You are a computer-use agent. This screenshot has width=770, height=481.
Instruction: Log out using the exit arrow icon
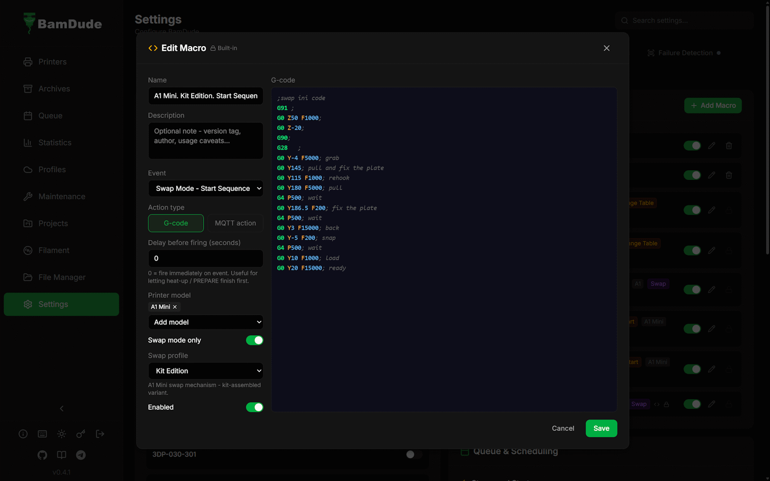[x=100, y=434]
